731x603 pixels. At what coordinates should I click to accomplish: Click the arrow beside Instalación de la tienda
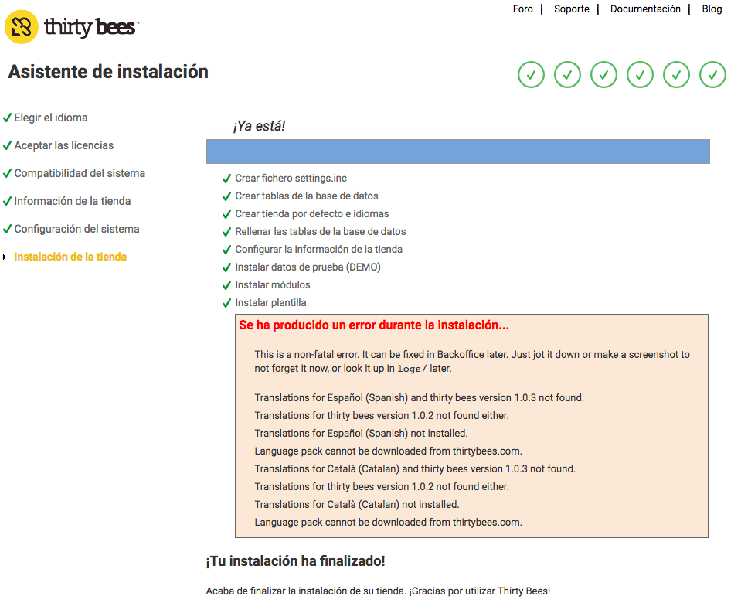tap(5, 257)
